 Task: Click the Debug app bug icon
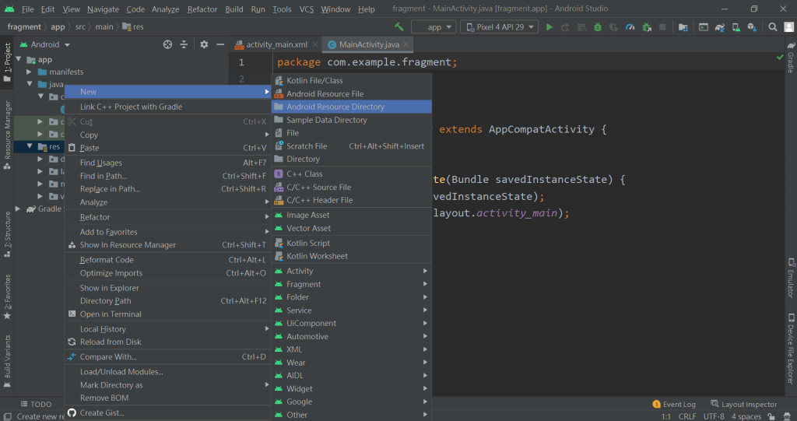pos(598,27)
